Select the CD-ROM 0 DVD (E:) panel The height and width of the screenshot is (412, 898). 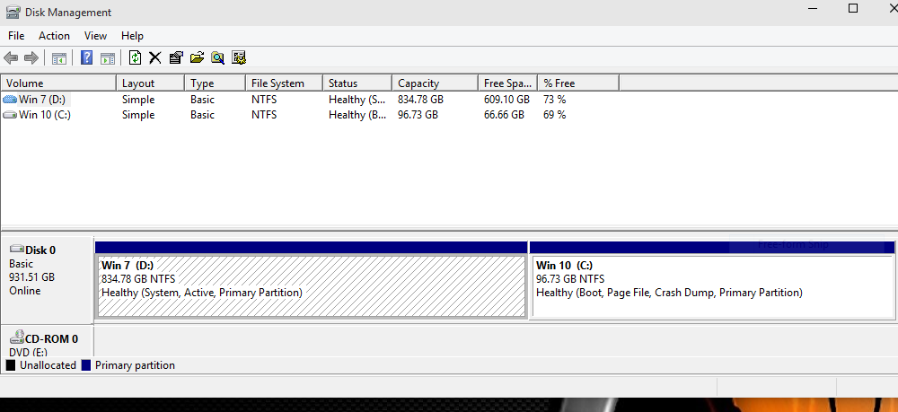(x=47, y=342)
